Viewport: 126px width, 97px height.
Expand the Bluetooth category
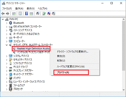(7, 23)
